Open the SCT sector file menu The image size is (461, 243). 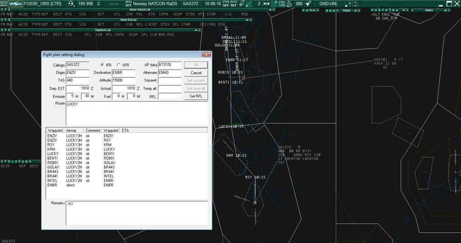tap(128, 4)
